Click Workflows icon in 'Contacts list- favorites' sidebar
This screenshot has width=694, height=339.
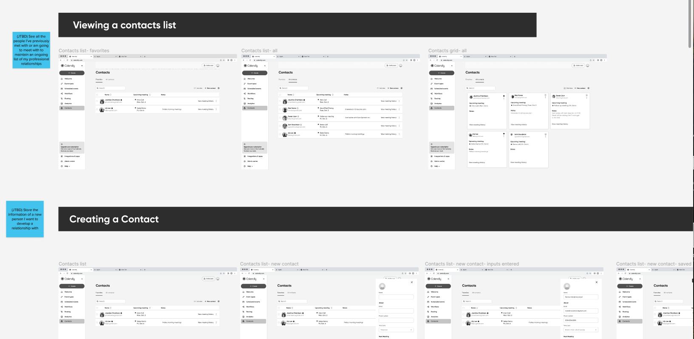pos(62,93)
